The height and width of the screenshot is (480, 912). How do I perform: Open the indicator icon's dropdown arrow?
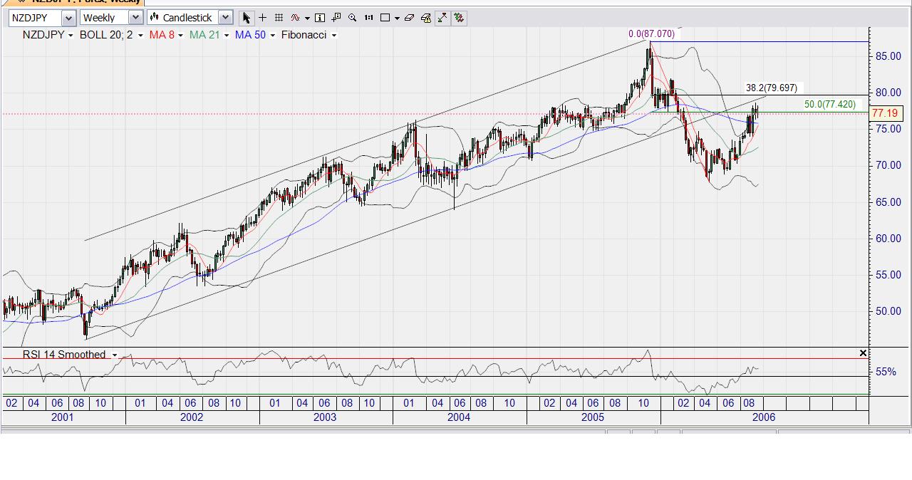click(x=307, y=19)
